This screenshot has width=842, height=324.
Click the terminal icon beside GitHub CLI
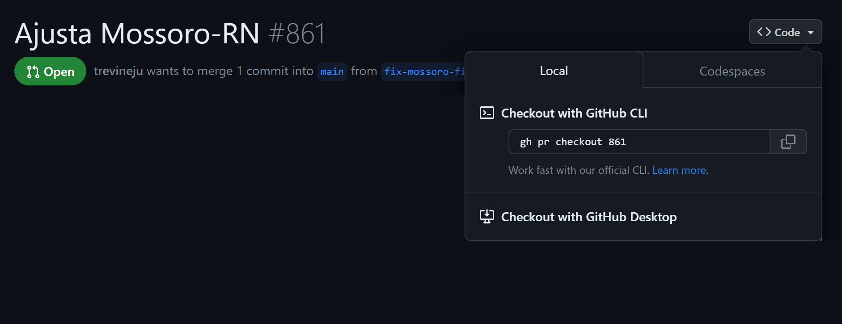(487, 113)
